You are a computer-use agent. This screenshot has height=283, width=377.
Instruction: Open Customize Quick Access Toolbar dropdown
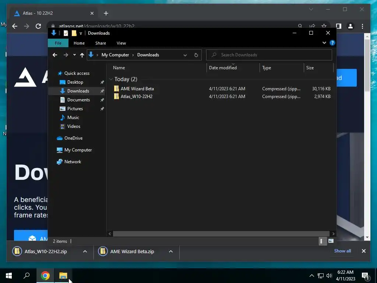(x=81, y=34)
